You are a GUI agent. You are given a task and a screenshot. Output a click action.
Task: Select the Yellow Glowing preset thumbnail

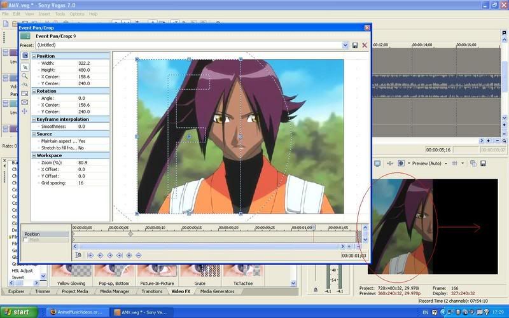pyautogui.click(x=71, y=271)
